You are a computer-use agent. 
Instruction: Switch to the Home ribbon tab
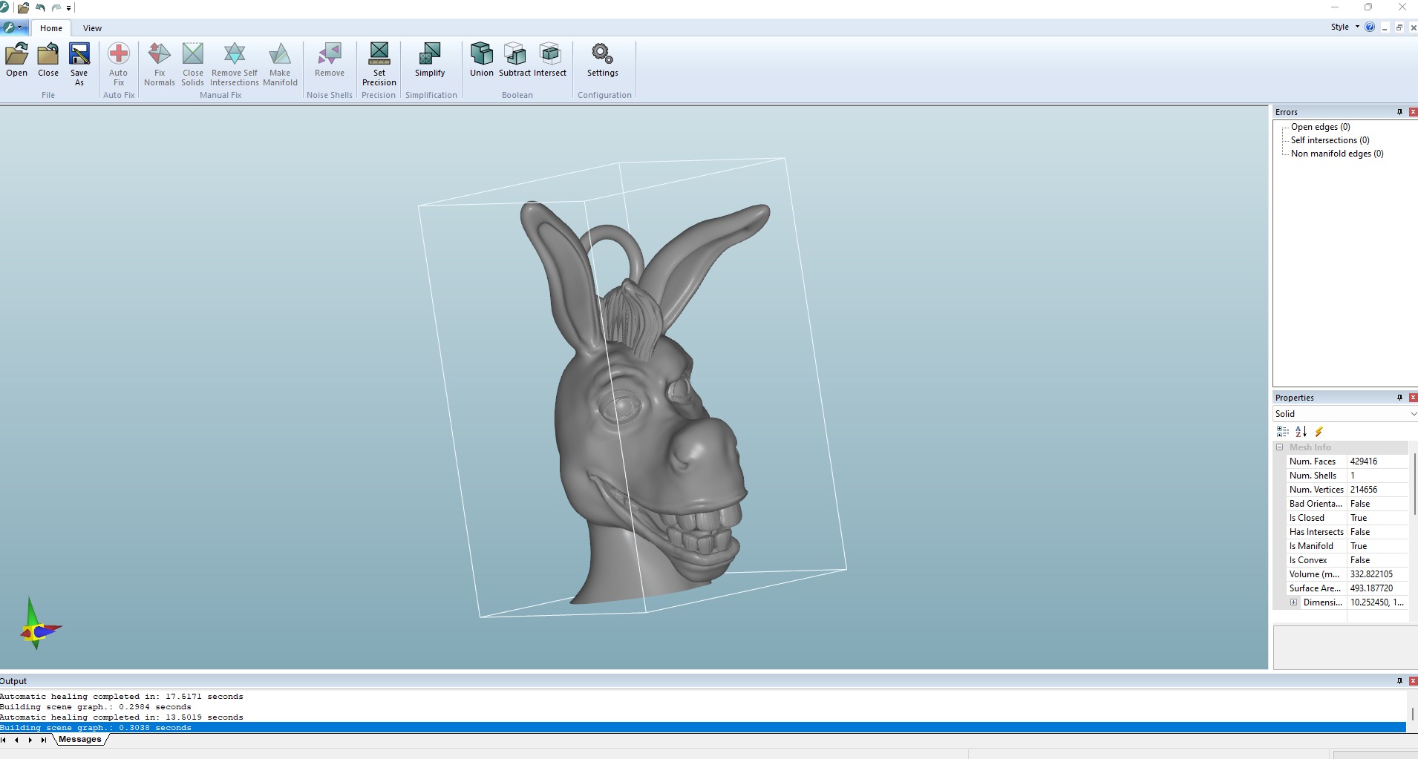click(x=51, y=28)
